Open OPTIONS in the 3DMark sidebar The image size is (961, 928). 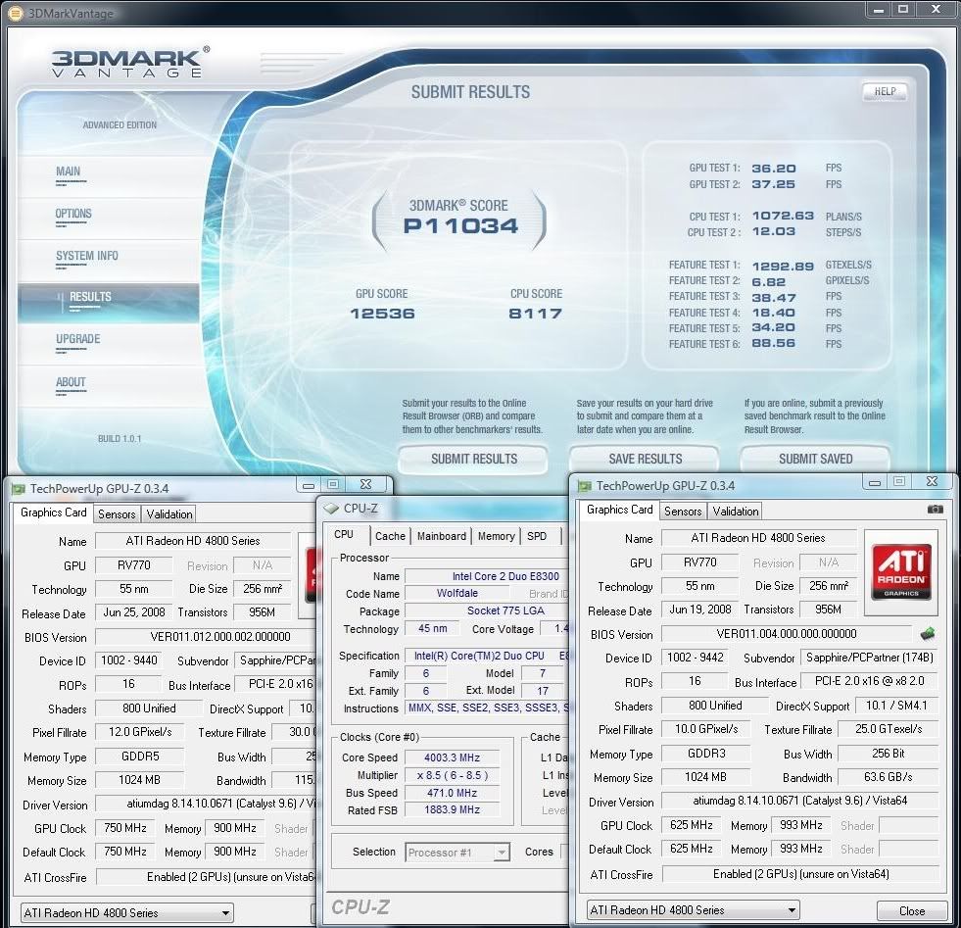tap(73, 214)
